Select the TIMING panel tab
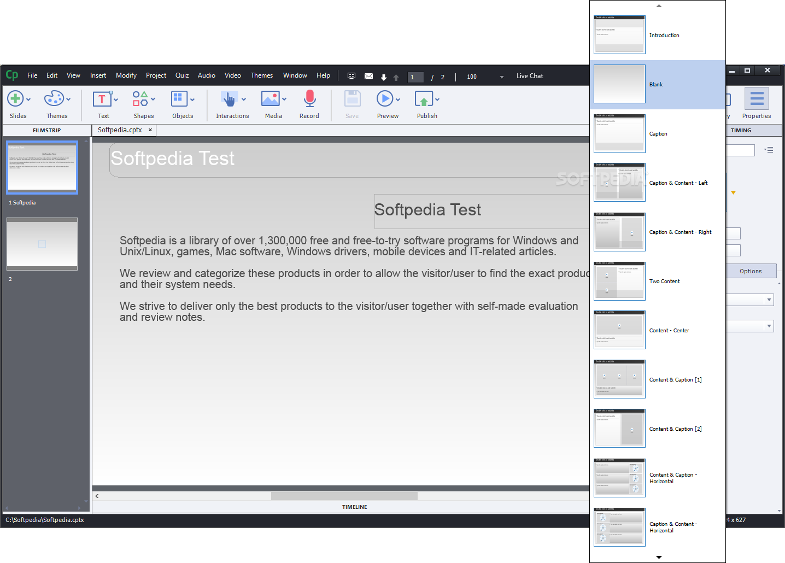This screenshot has width=785, height=563. pyautogui.click(x=741, y=130)
